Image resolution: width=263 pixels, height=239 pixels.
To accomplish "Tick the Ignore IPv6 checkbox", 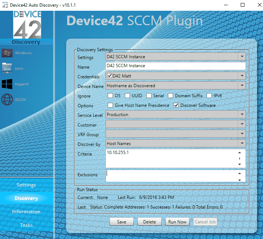I will pos(209,95).
